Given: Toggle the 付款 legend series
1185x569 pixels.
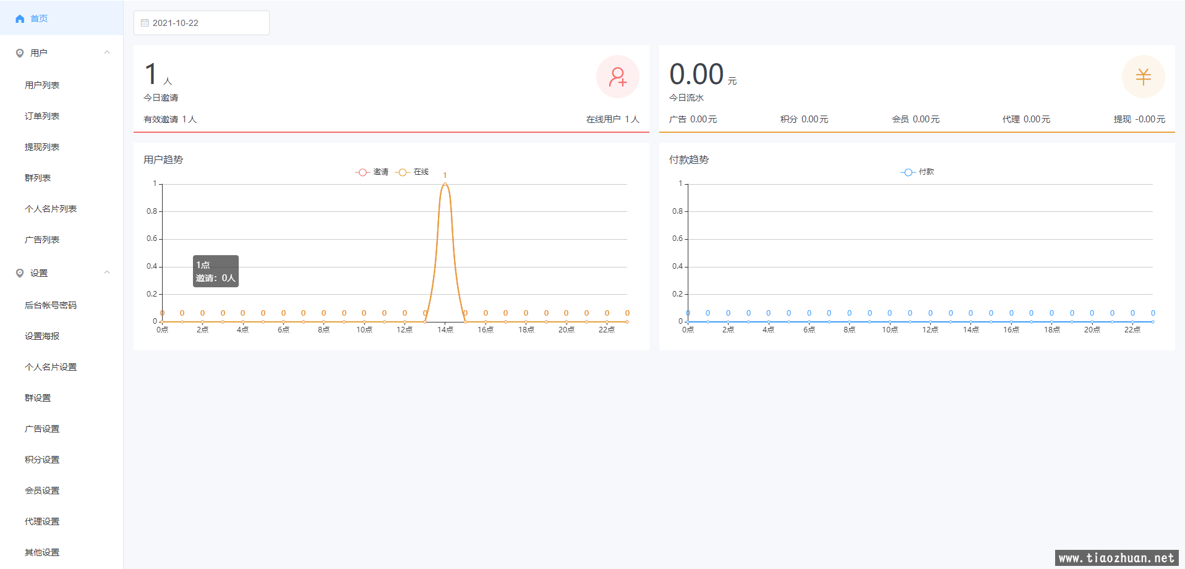Looking at the screenshot, I should click(917, 172).
